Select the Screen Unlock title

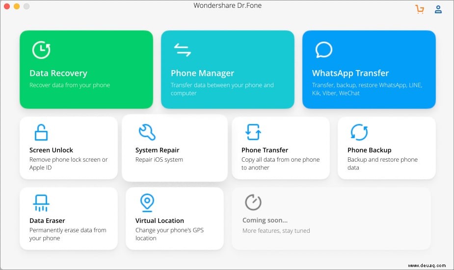[51, 150]
